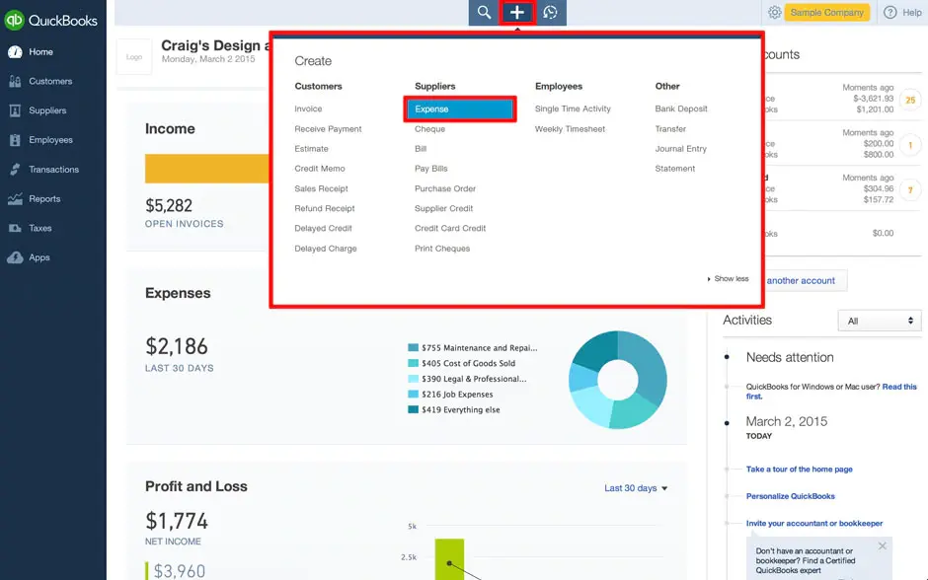Select Purchase Order entry

tap(445, 188)
